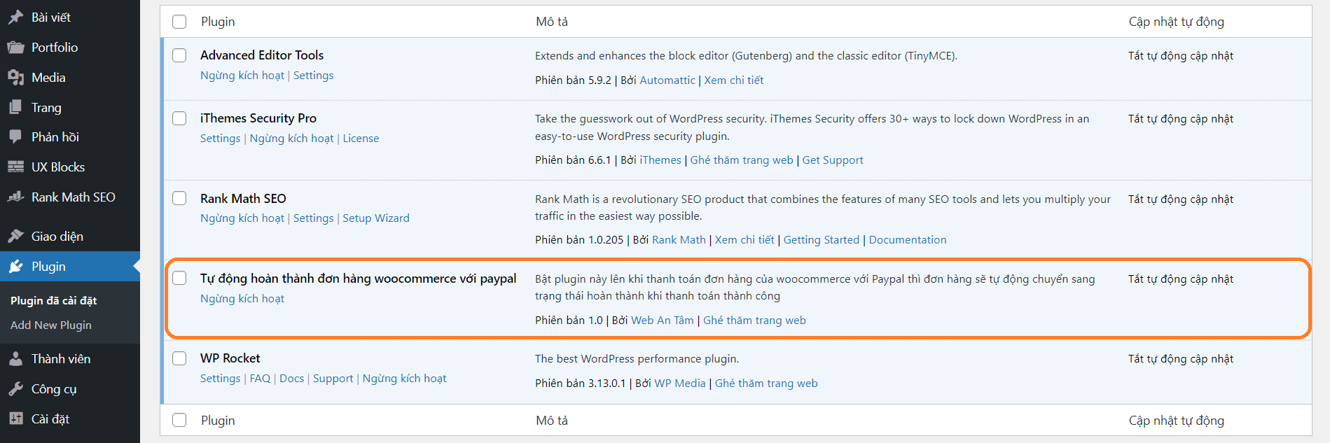Check the Tự động hoàn thành đơn hàng checkbox

pyautogui.click(x=179, y=278)
